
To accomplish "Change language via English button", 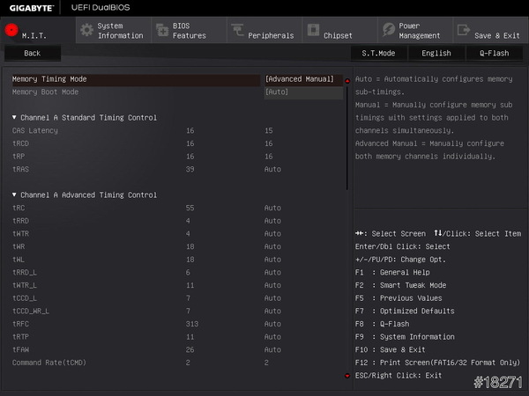I will coord(436,53).
